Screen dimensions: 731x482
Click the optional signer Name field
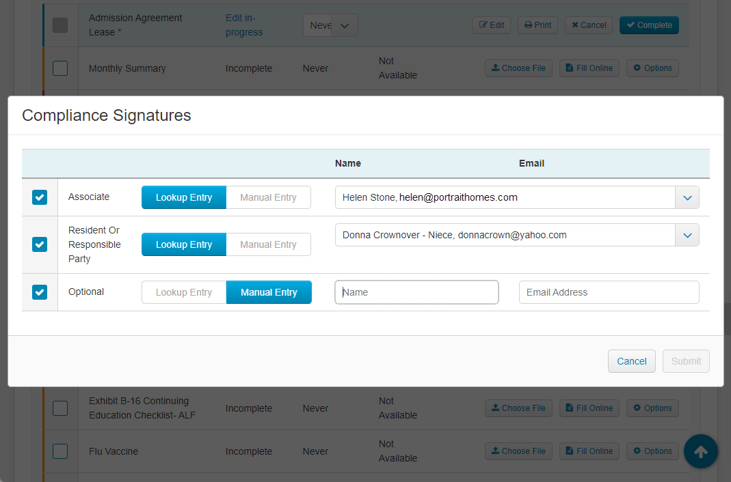[x=416, y=292]
